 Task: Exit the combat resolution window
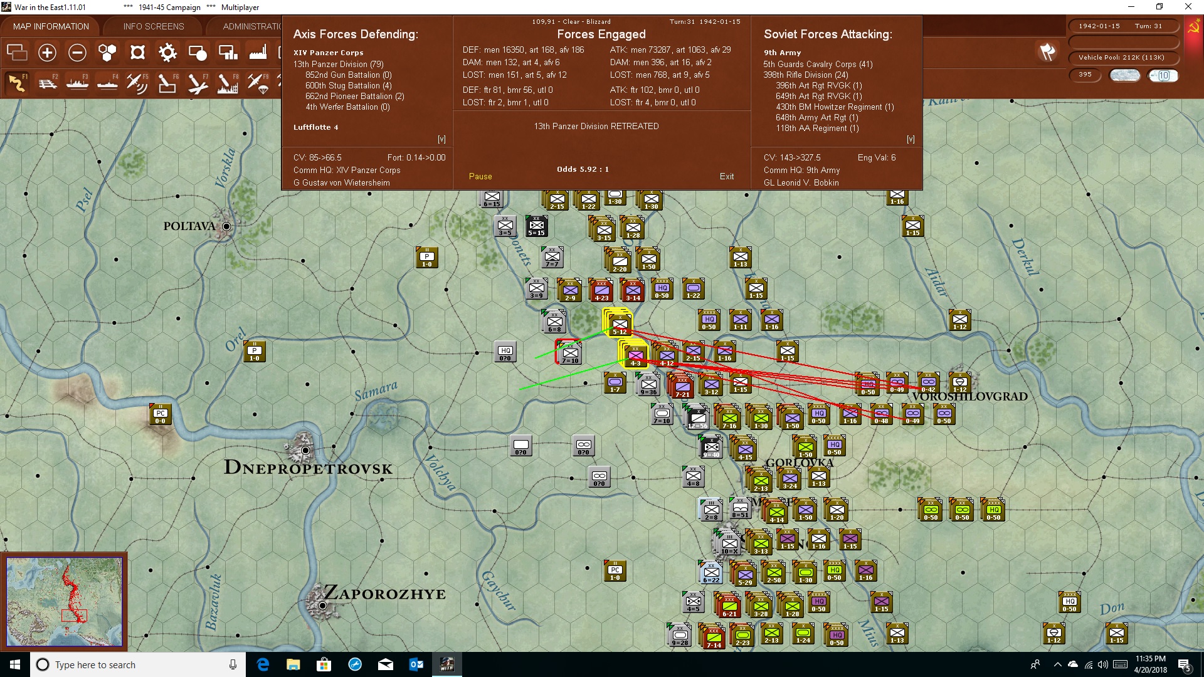click(x=727, y=176)
